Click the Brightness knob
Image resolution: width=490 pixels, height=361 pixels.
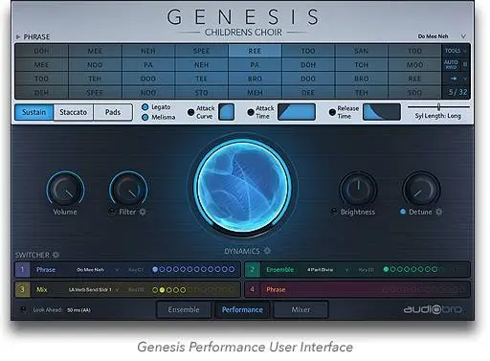tap(358, 190)
